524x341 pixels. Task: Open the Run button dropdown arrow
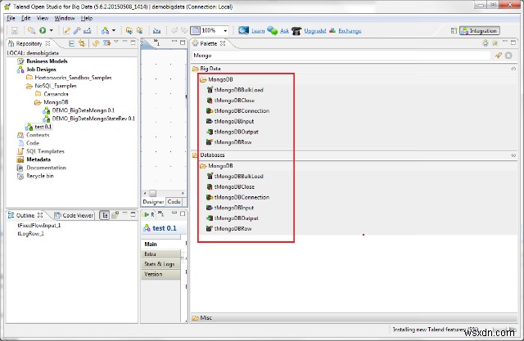(51, 30)
